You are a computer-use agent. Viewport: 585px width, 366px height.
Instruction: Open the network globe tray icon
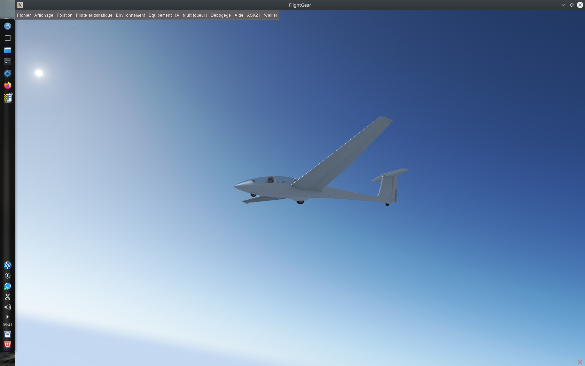click(x=8, y=286)
